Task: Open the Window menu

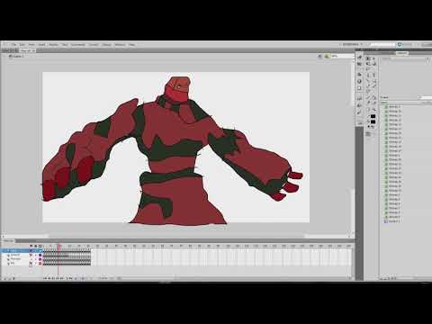Action: point(120,44)
